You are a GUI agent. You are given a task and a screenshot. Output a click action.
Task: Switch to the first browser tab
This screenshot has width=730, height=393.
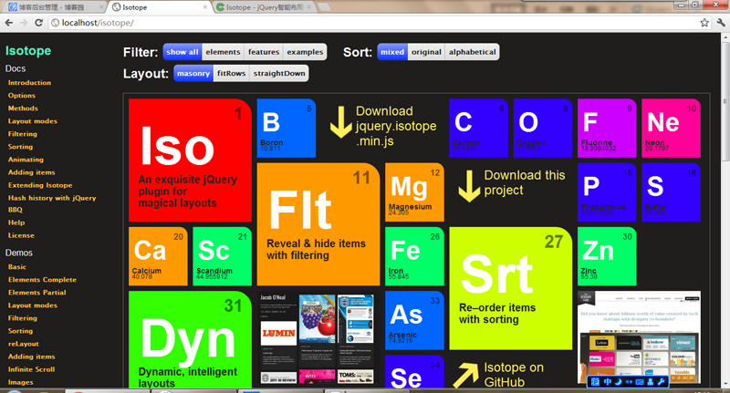click(55, 7)
